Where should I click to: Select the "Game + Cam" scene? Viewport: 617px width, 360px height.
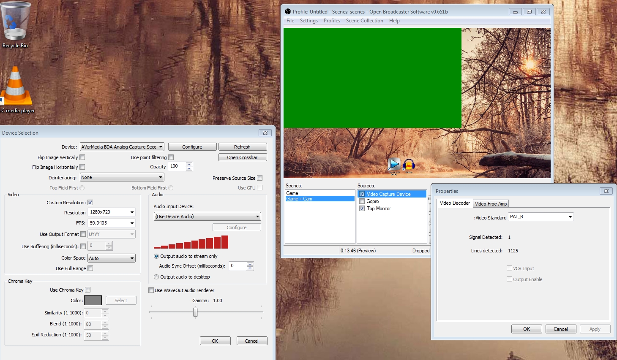[x=320, y=199]
